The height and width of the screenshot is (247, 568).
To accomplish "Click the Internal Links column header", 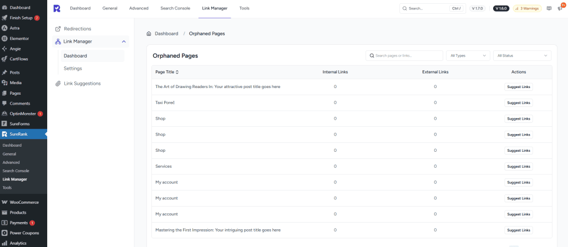I will click(335, 72).
